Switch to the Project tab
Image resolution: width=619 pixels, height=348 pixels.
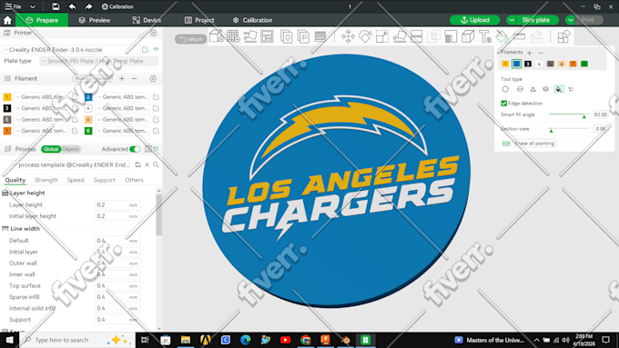point(199,20)
